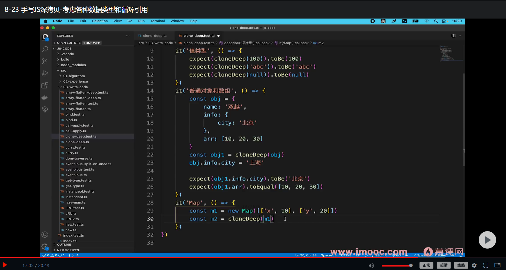Open the Terminal menu
This screenshot has width=506, height=270.
(158, 21)
